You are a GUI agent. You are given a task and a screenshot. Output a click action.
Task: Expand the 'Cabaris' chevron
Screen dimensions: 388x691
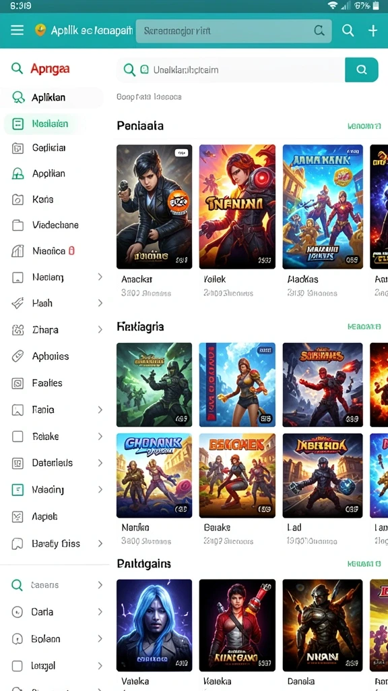pos(100,585)
